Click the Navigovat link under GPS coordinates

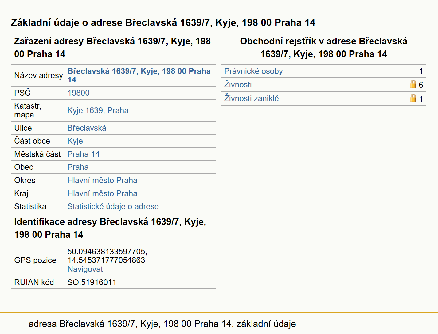point(85,269)
